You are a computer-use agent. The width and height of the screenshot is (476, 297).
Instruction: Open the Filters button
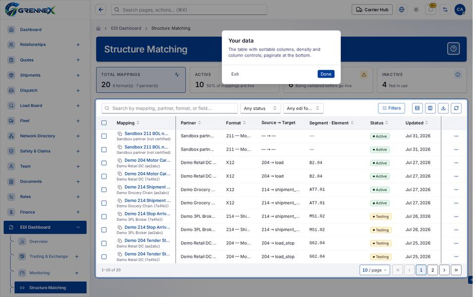tap(391, 108)
